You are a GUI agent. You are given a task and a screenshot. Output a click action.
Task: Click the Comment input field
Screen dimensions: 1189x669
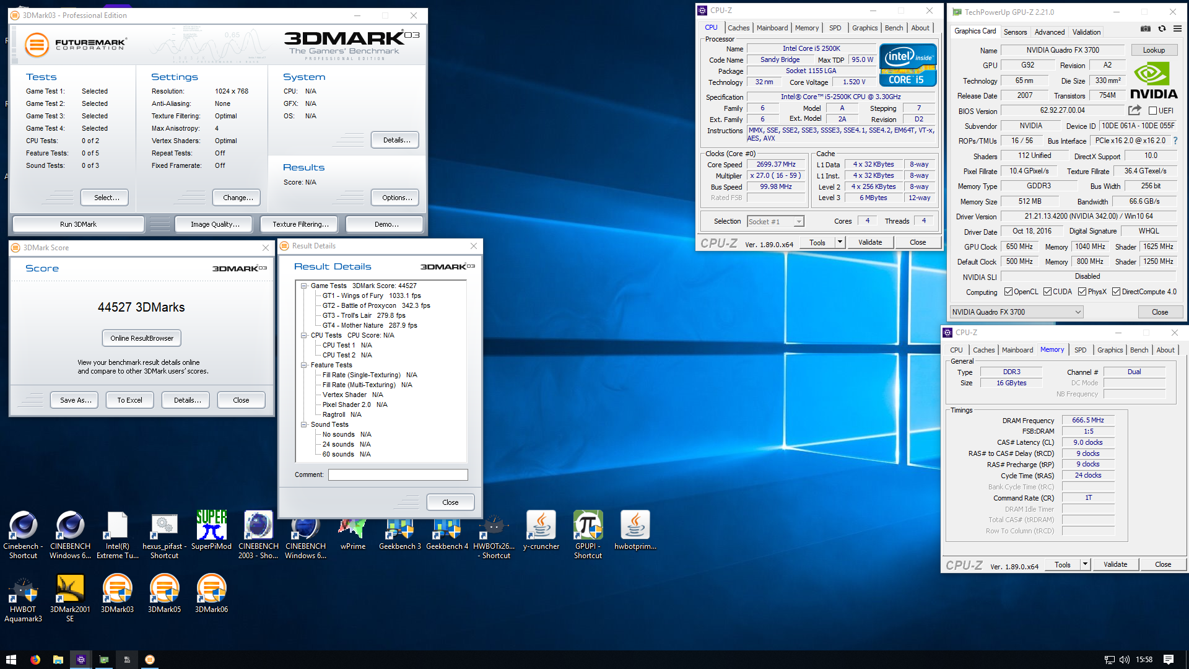pos(398,474)
